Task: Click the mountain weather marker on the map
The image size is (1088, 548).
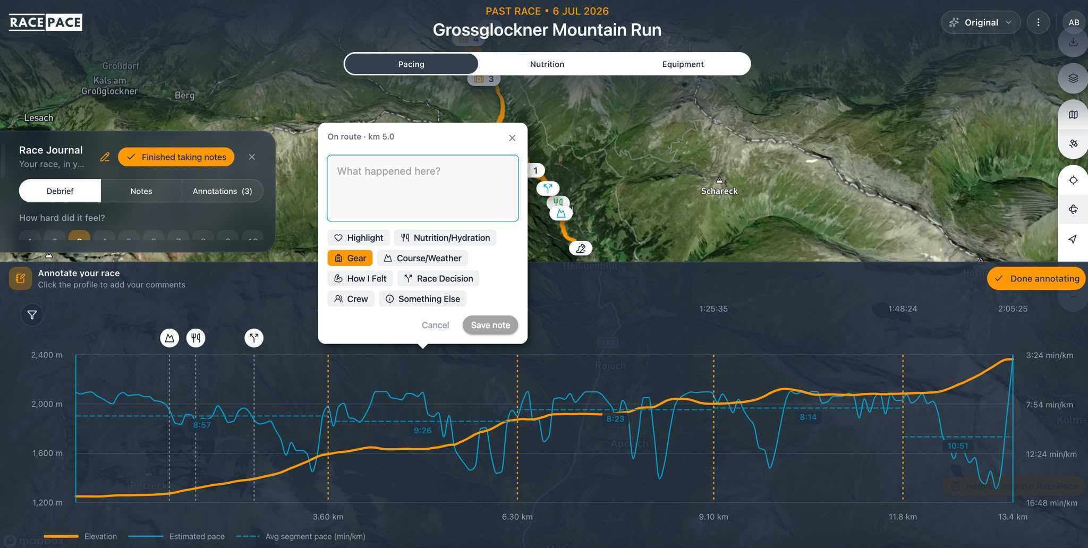Action: (x=561, y=213)
